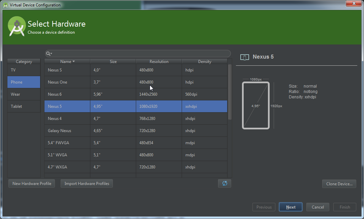Select the Nexus 4 device row
This screenshot has height=219, width=364.
(136, 119)
